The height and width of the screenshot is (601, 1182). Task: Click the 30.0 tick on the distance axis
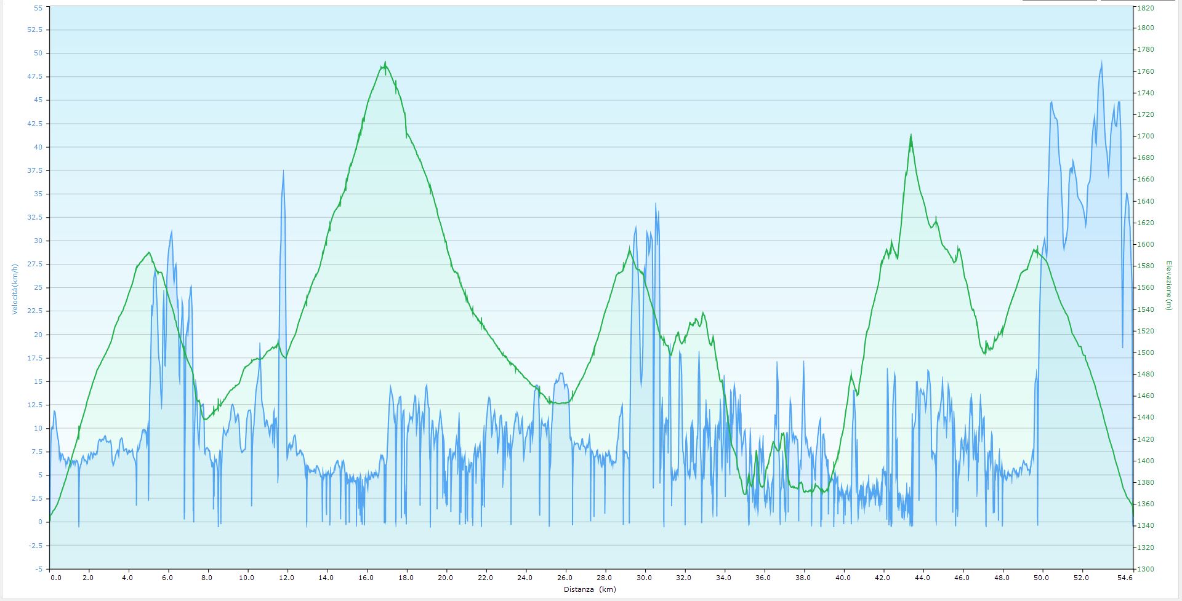pyautogui.click(x=644, y=578)
